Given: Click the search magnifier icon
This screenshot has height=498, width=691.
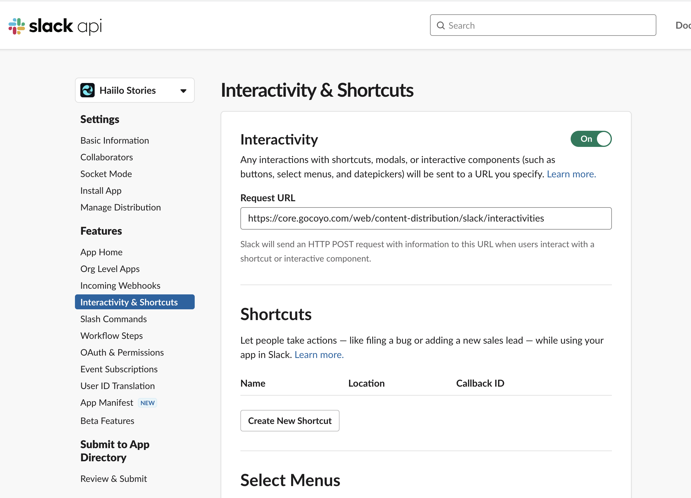Looking at the screenshot, I should pos(441,25).
